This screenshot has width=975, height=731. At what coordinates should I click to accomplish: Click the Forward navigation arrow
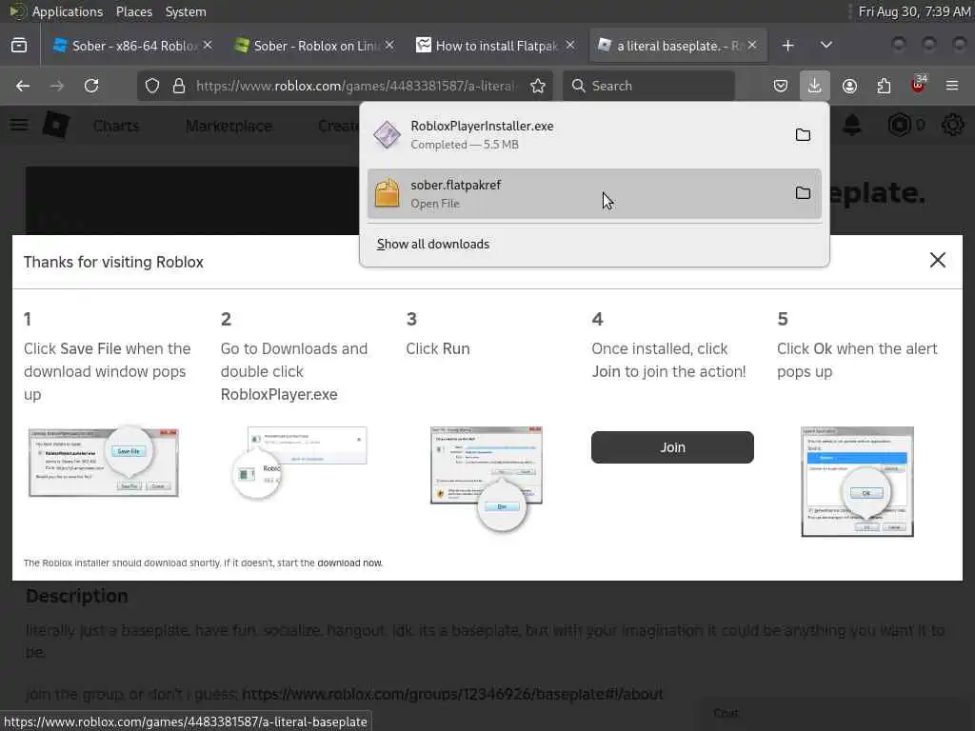(x=56, y=86)
